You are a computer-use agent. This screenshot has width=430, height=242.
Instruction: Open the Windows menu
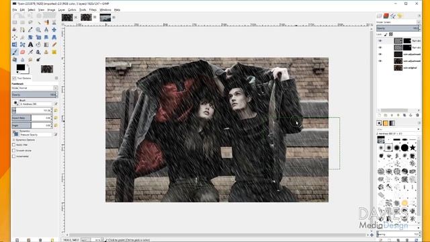(x=105, y=9)
